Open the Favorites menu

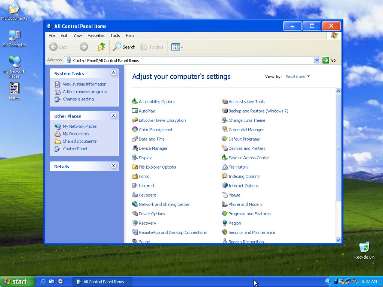coord(96,35)
